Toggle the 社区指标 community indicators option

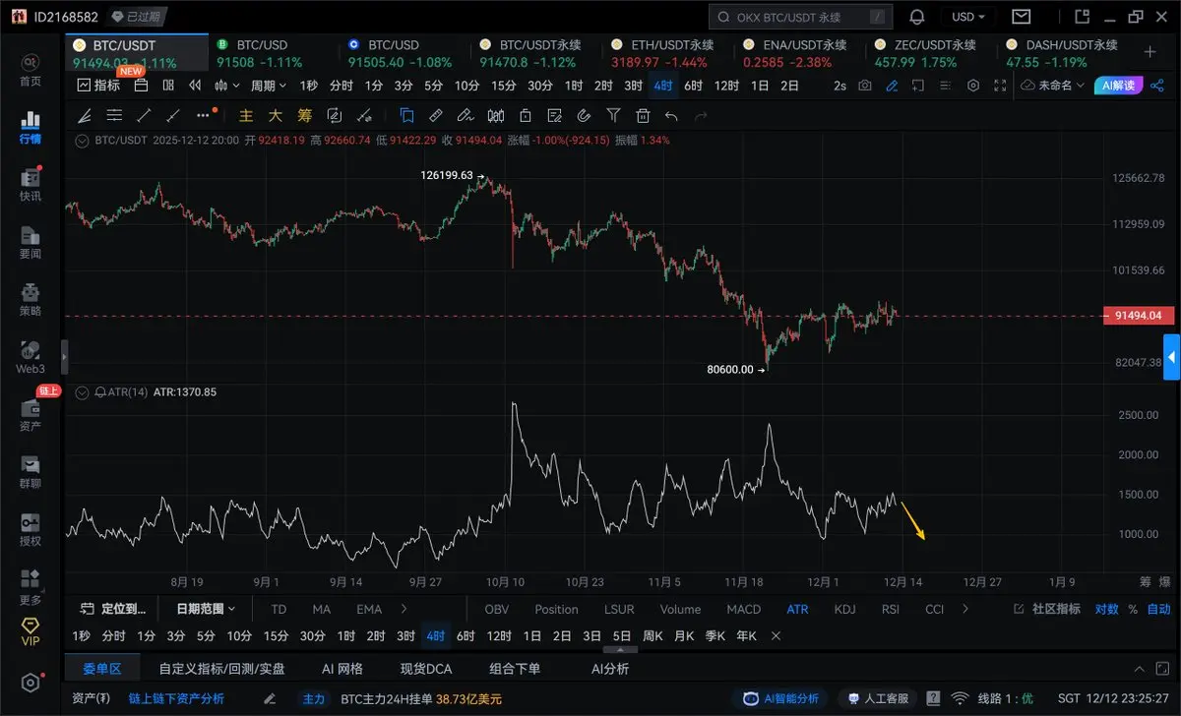(x=1047, y=609)
